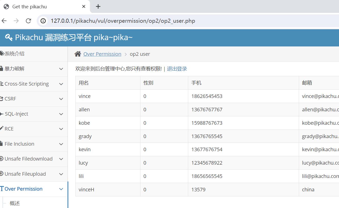Click text icon beside Over Permission menu
339x208 pixels.
(x=2, y=189)
